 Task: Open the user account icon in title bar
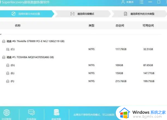click(123, 2)
